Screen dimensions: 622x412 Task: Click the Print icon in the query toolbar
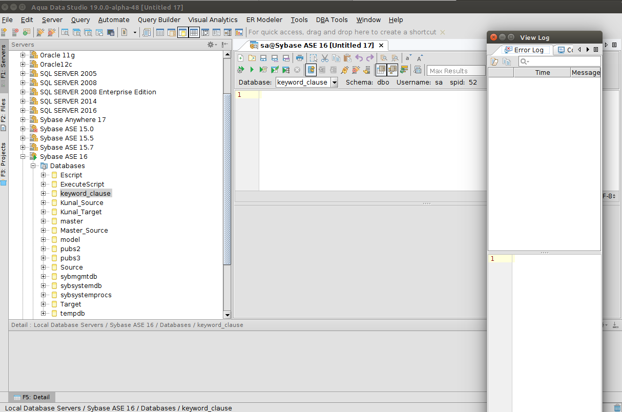(300, 58)
